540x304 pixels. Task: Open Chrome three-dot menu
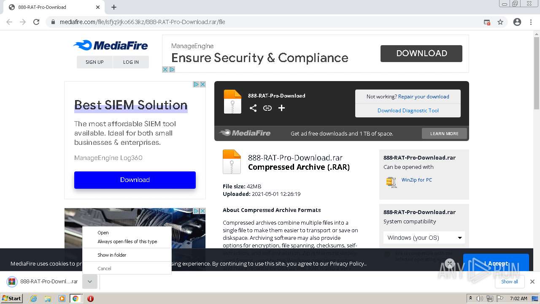pos(531,22)
